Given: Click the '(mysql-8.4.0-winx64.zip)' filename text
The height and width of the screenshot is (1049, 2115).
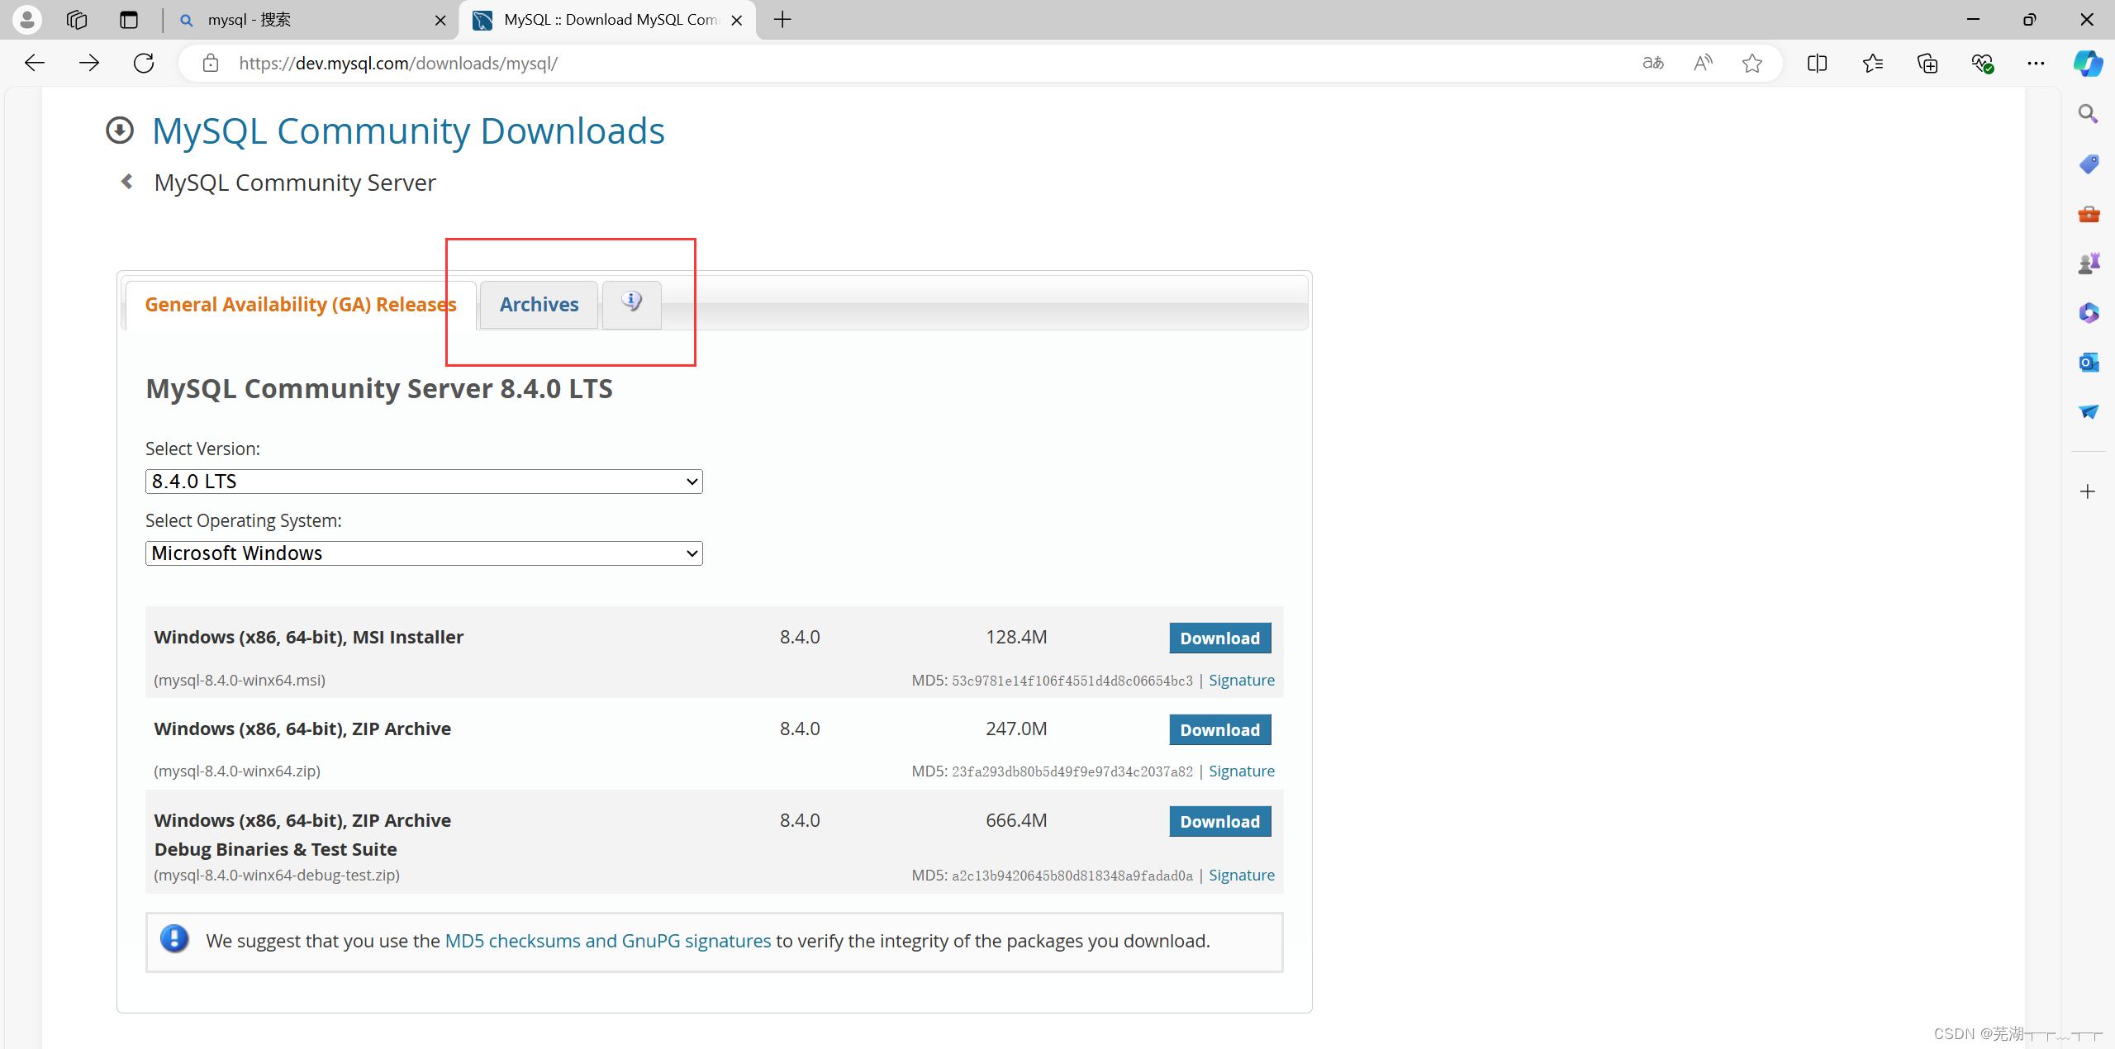Looking at the screenshot, I should point(237,771).
